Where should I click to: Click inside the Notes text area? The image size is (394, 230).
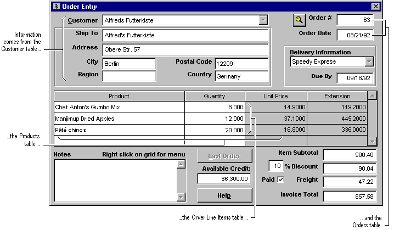pyautogui.click(x=115, y=181)
